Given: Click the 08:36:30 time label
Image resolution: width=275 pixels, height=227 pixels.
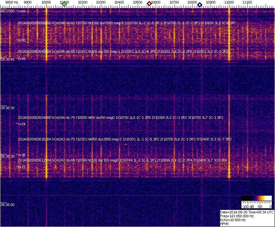Looking at the screenshot, I should click(7, 108).
